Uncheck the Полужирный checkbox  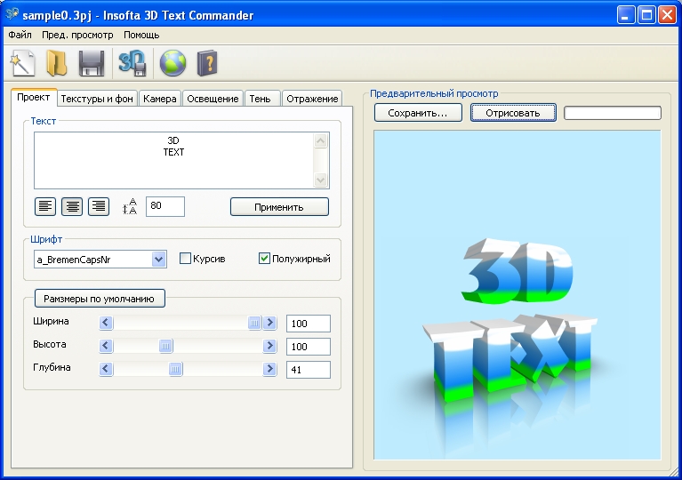coord(264,259)
